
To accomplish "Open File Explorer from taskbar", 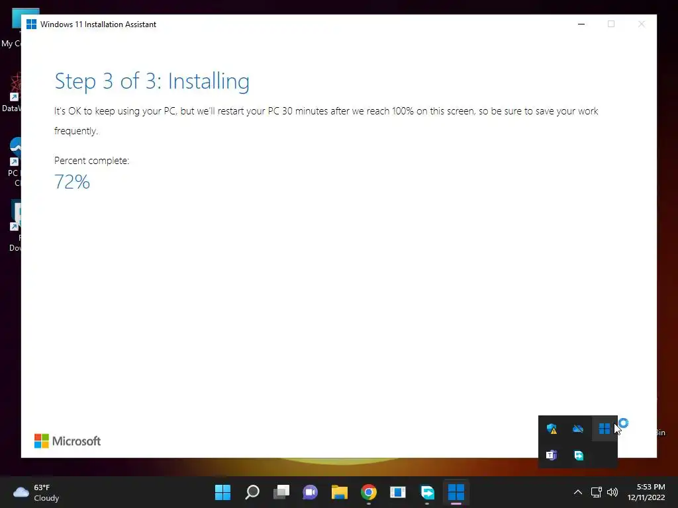I will pyautogui.click(x=340, y=492).
